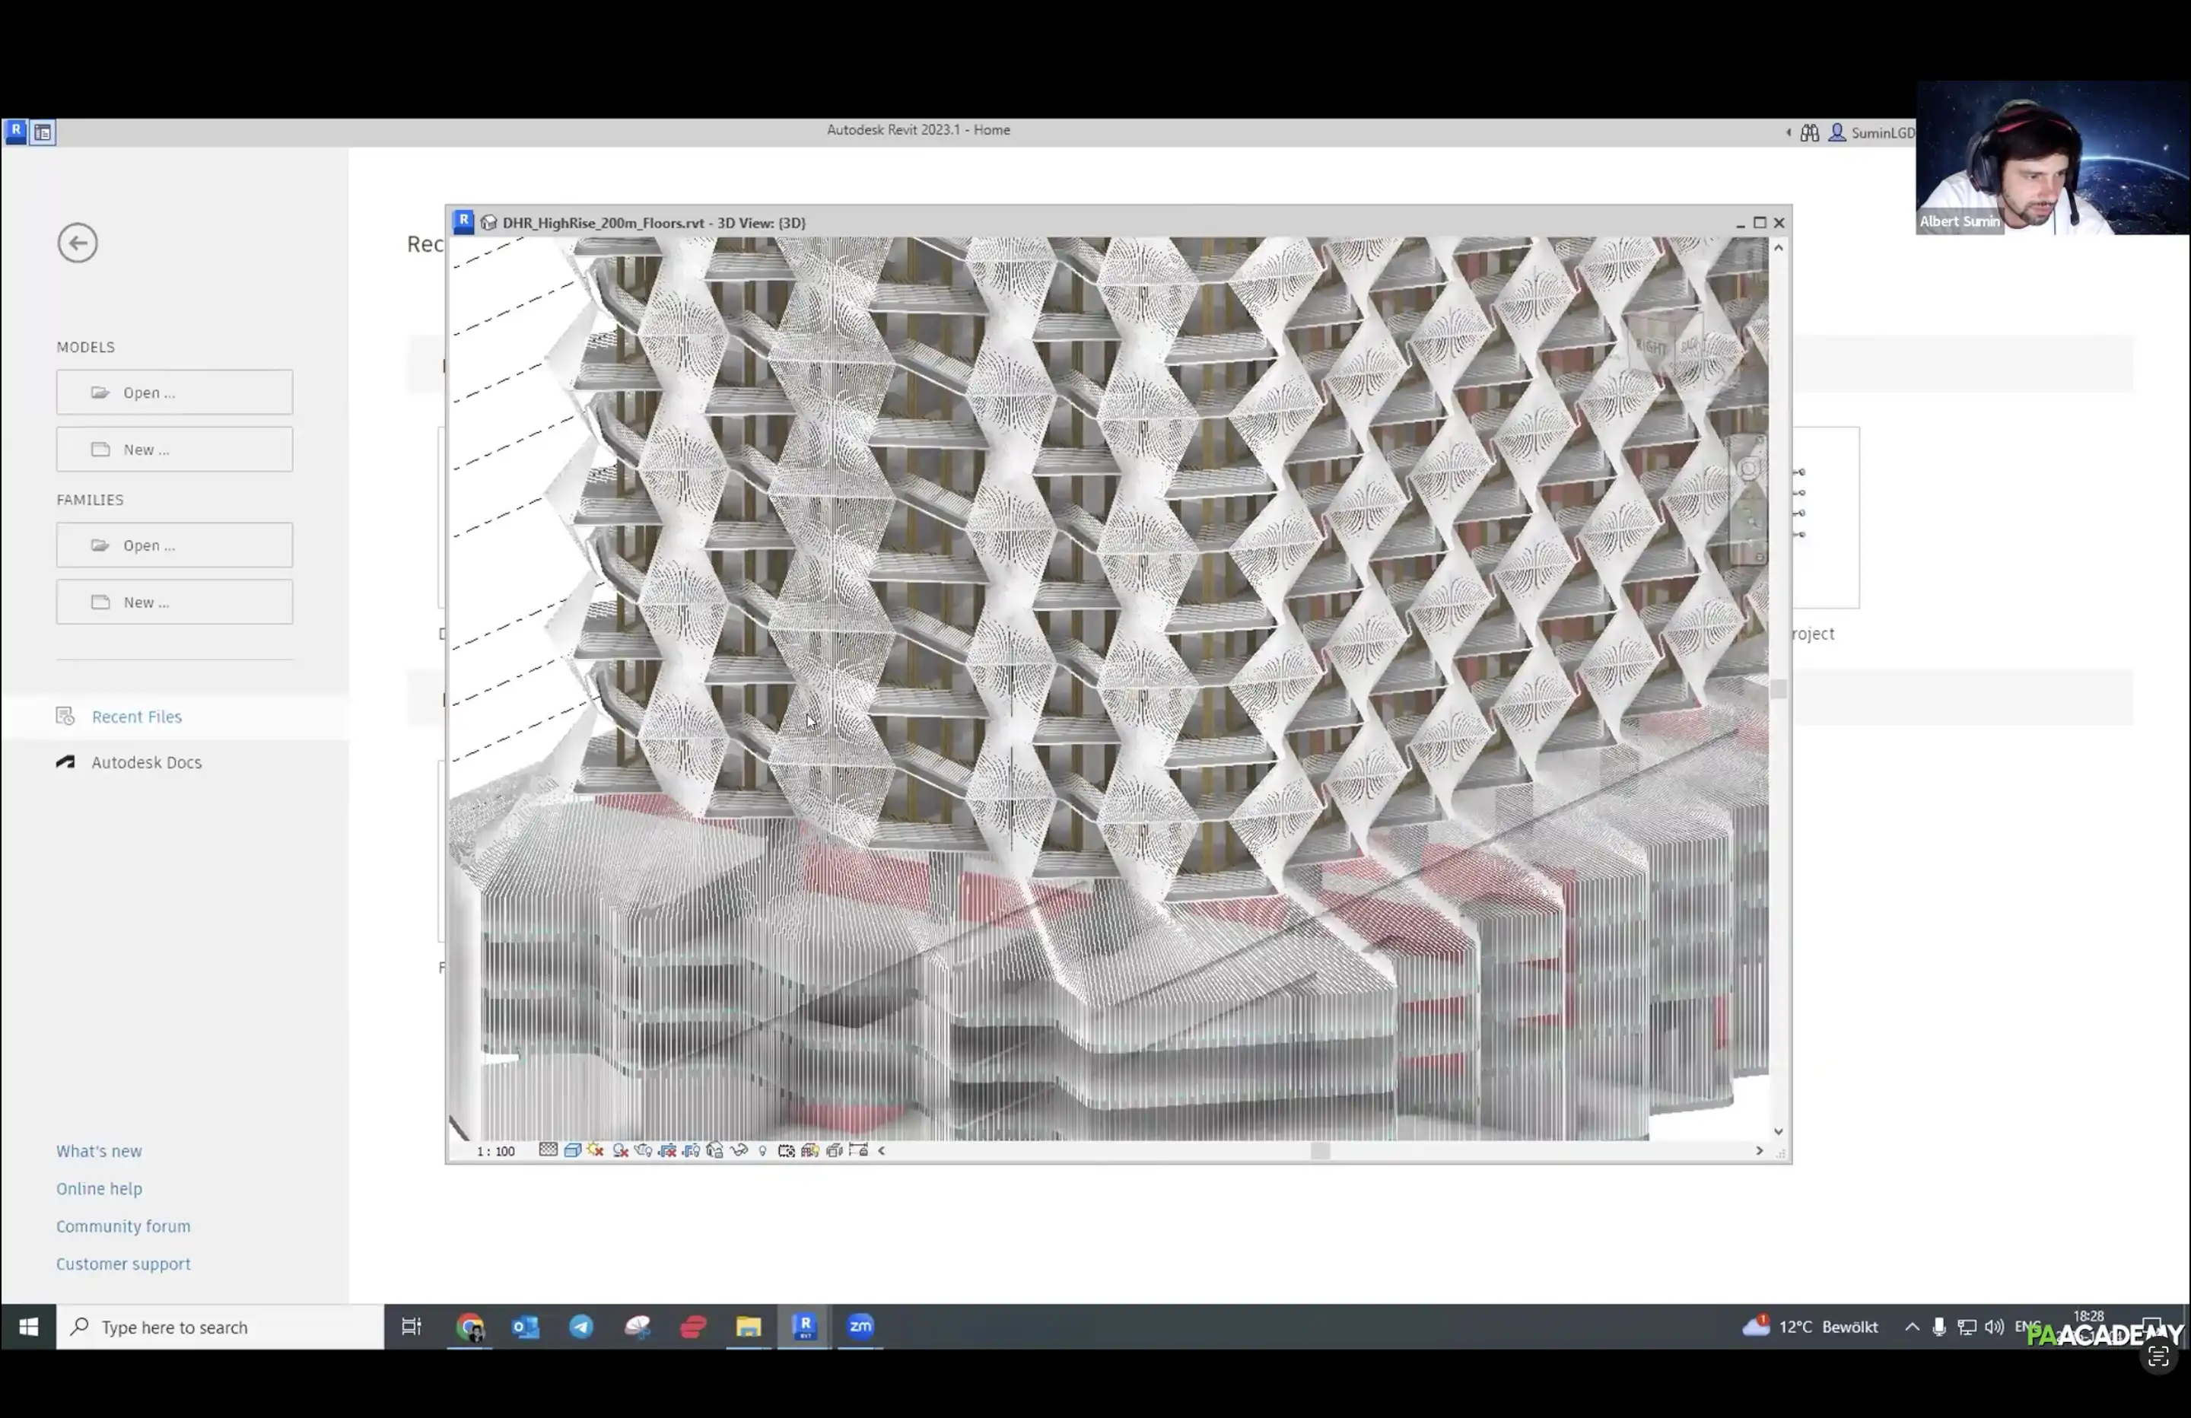
Task: Click the Models Open button
Action: click(x=174, y=393)
